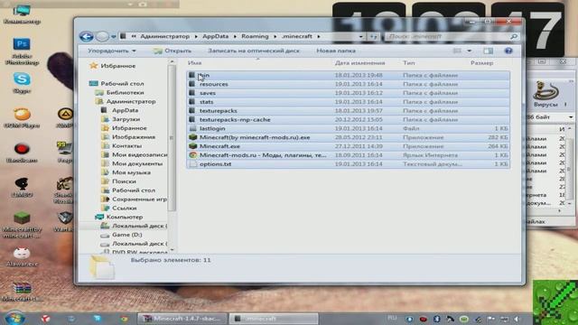Open the address bar history dropdown arrow
This screenshot has height=325, width=578.
[361, 36]
